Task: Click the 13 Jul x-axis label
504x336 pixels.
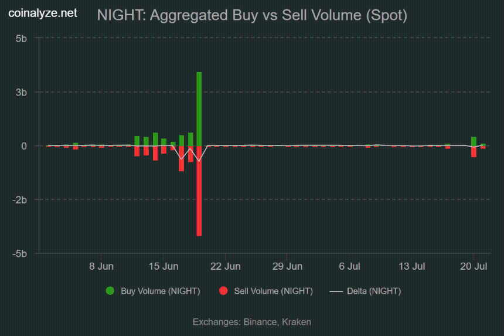Action: pyautogui.click(x=412, y=267)
